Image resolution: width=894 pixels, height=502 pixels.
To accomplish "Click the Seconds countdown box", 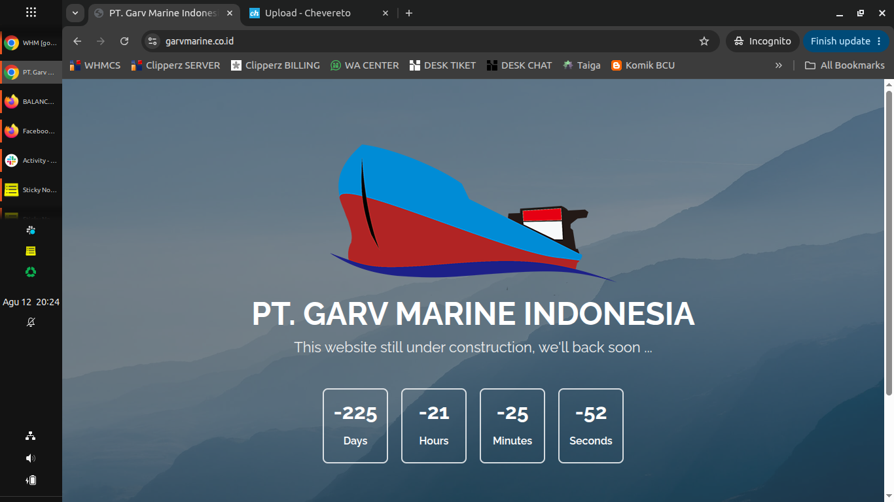I will click(x=591, y=426).
